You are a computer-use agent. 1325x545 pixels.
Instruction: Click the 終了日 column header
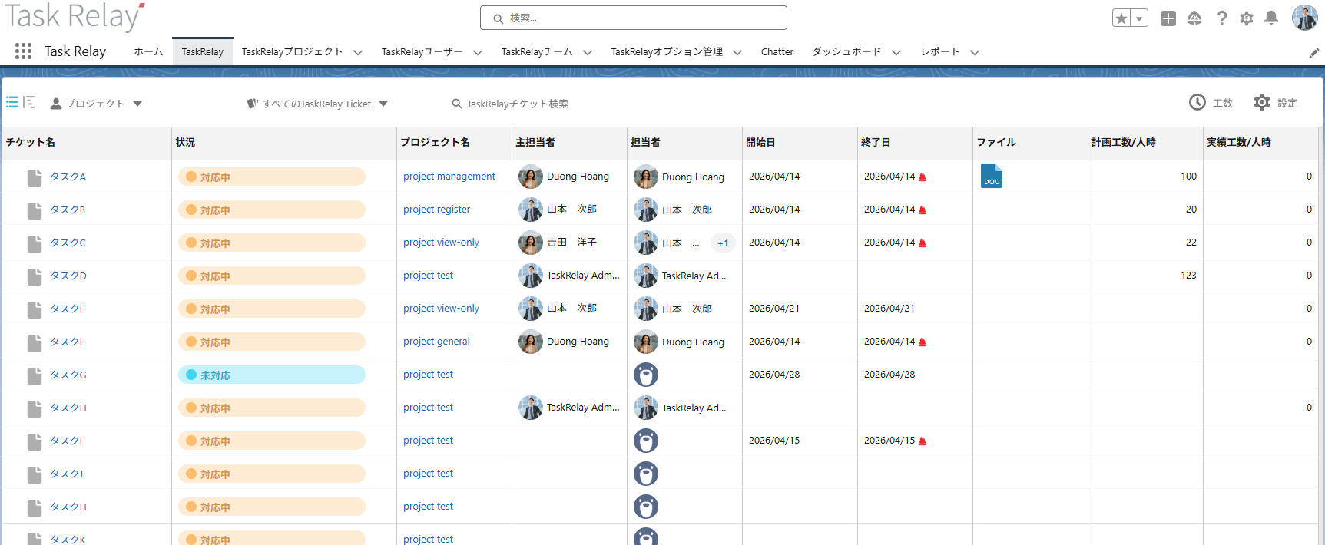coord(915,143)
